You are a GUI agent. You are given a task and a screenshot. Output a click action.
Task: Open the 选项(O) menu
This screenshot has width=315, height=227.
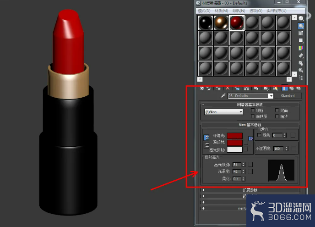[x=256, y=11]
